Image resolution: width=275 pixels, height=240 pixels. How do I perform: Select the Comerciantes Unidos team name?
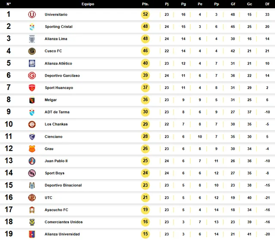click(64, 222)
